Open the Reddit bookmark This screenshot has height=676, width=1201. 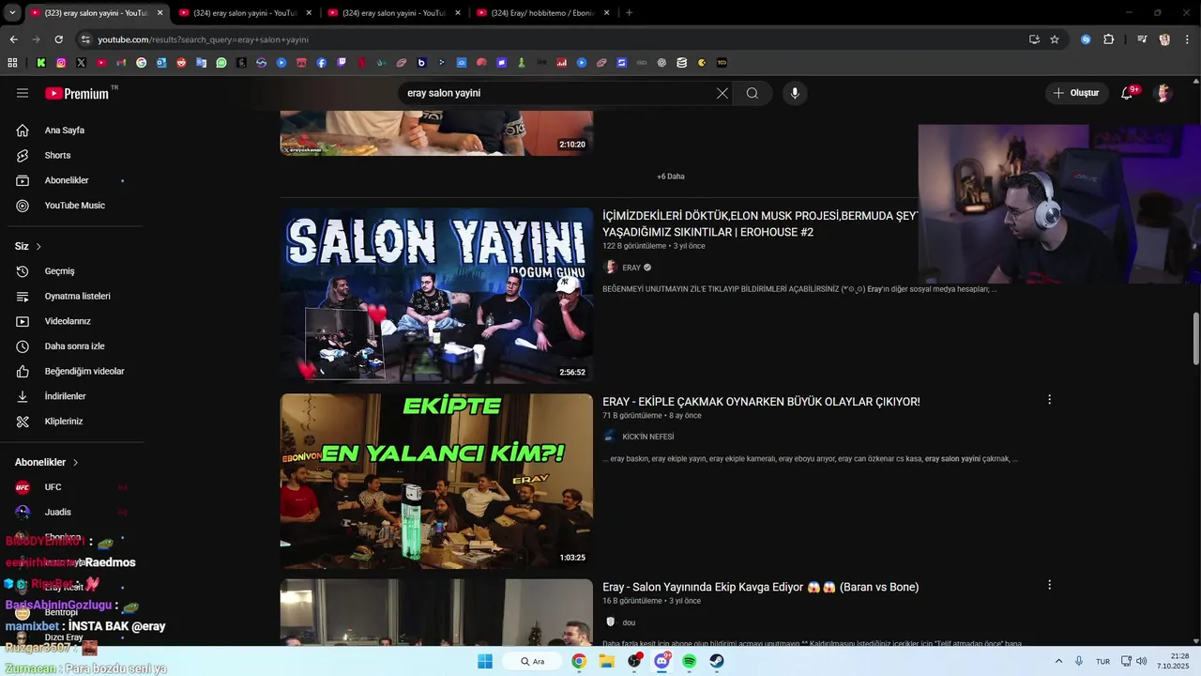coord(181,63)
